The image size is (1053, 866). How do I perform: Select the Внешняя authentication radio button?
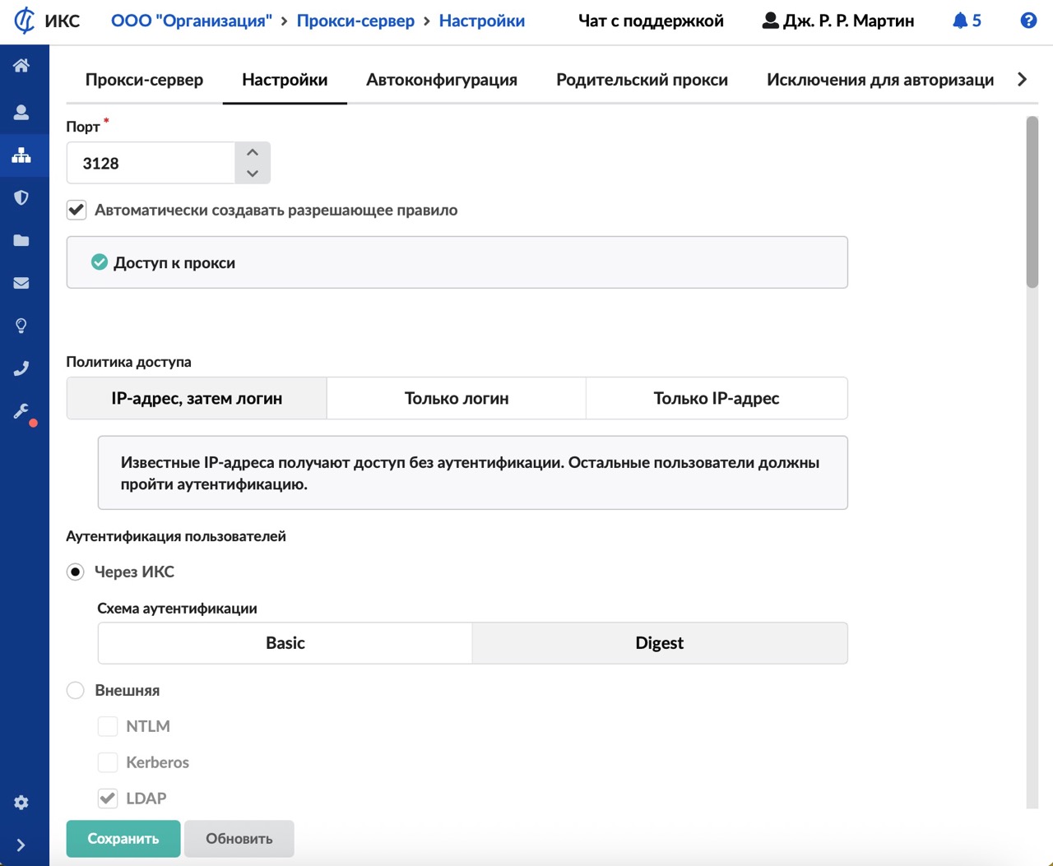(x=76, y=690)
